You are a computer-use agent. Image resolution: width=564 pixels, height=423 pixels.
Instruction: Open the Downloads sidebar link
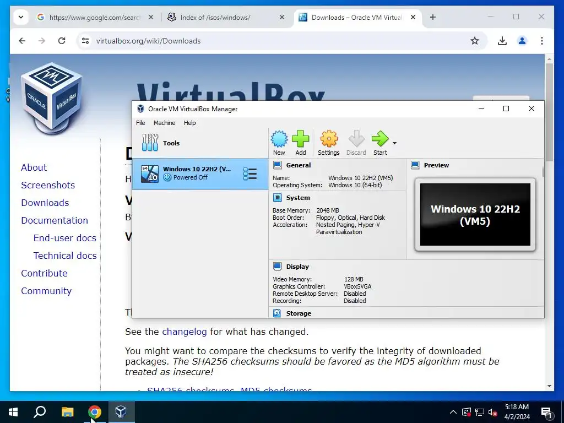(45, 203)
